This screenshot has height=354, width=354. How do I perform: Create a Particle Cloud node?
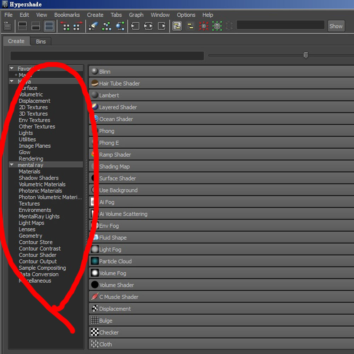[221, 261]
